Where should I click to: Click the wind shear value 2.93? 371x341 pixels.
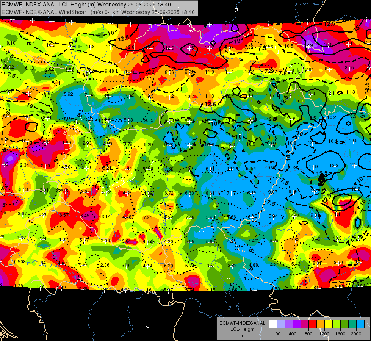pos(87,143)
